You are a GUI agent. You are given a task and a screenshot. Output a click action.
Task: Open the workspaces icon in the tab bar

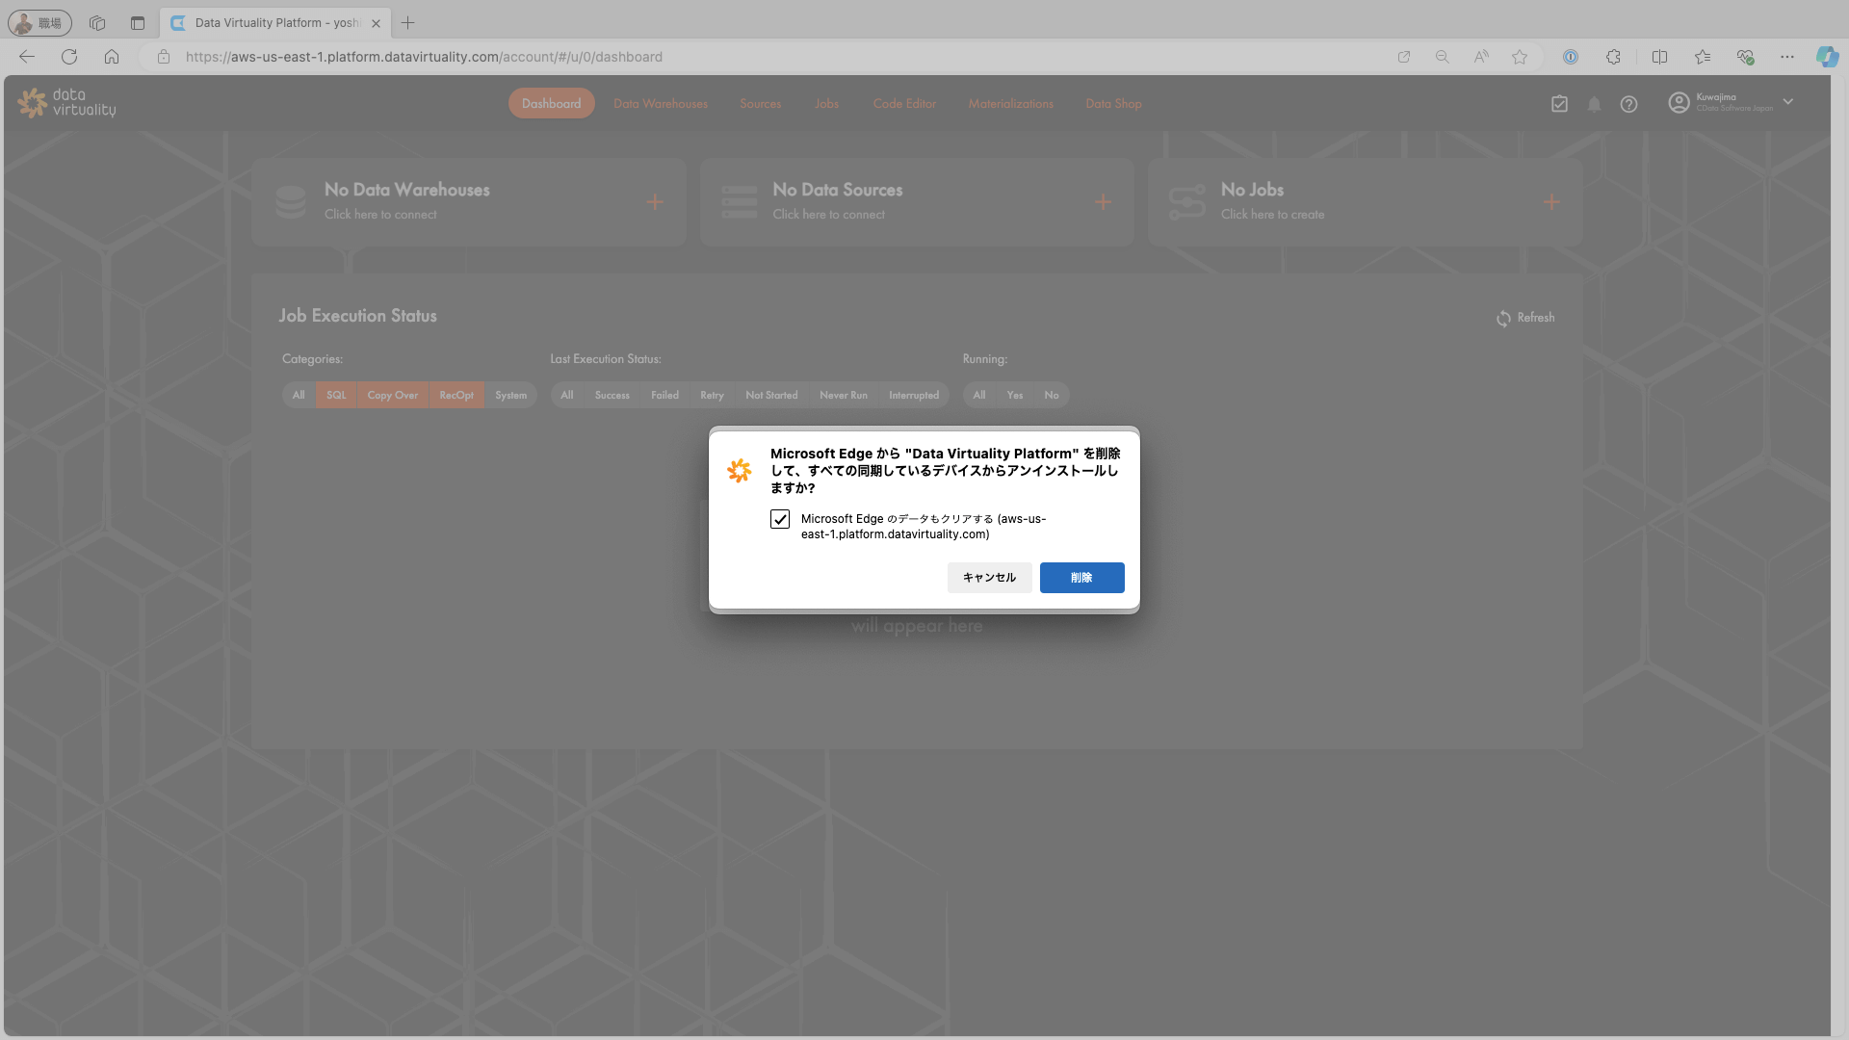pyautogui.click(x=96, y=22)
